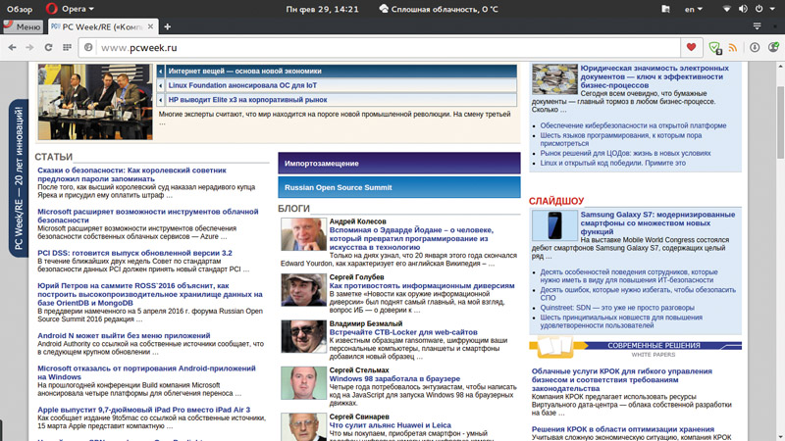
Task: Open a new tab with plus
Action: [x=167, y=26]
